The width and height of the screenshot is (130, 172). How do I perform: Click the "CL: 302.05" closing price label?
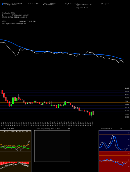48,5
